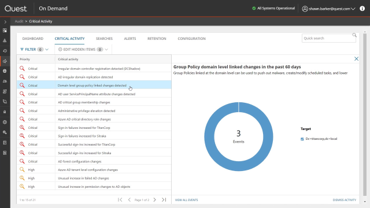Click orange magnifier for Azure AD tenant row
The width and height of the screenshot is (370, 208).
22,169
